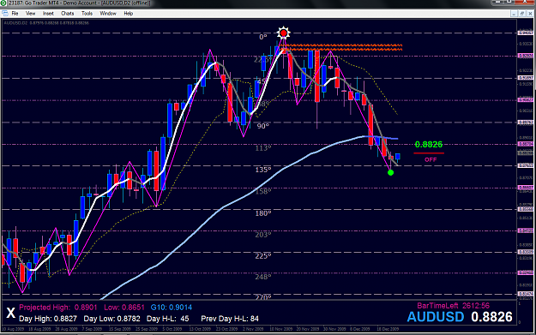Open the Tools menu
Viewport: 536px width, 335px height.
pyautogui.click(x=87, y=14)
